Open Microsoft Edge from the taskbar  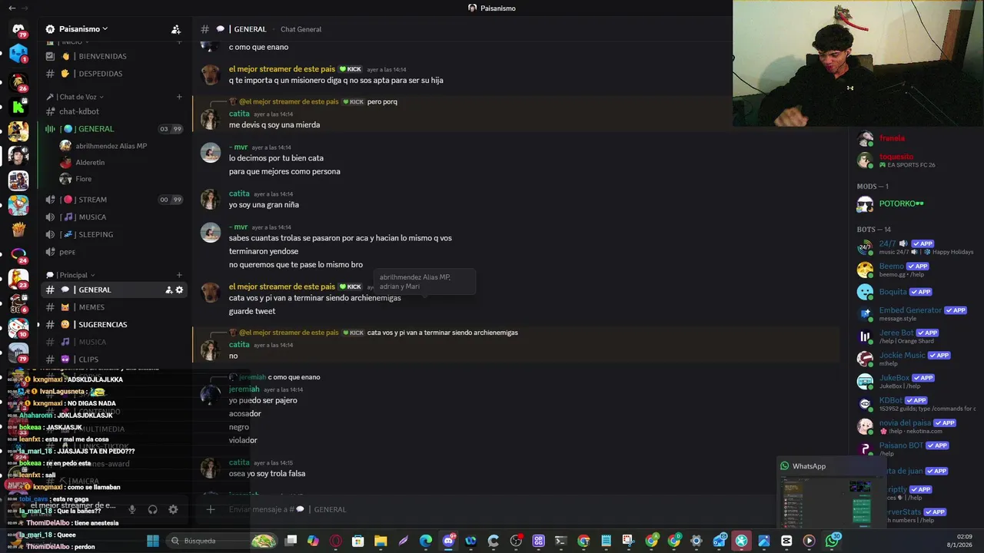(x=426, y=541)
